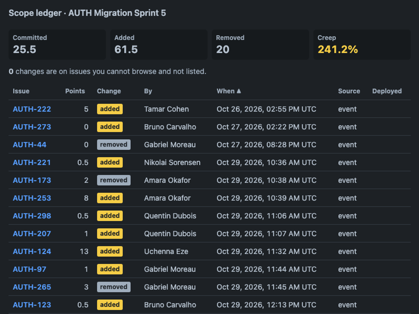419x314 pixels.
Task: Click Amara Okafor in the AUTH-253 row
Action: click(x=168, y=198)
